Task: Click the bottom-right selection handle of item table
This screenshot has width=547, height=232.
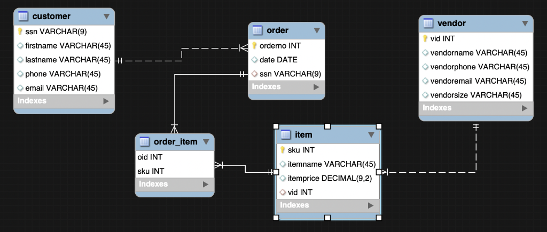Action: (x=379, y=218)
